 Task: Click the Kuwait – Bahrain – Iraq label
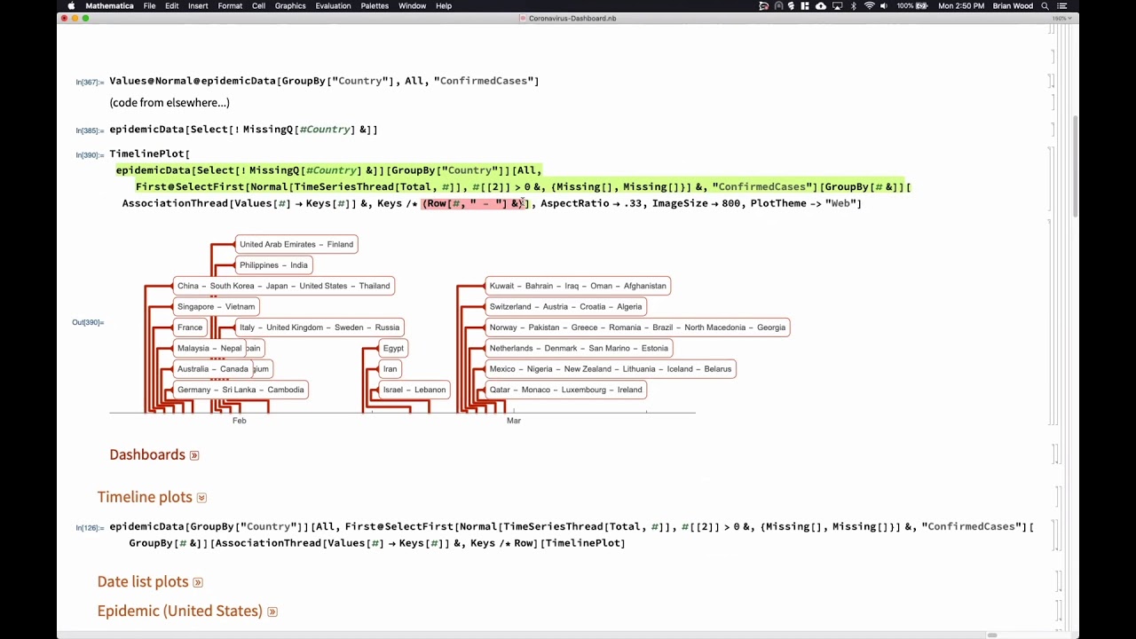coord(578,286)
